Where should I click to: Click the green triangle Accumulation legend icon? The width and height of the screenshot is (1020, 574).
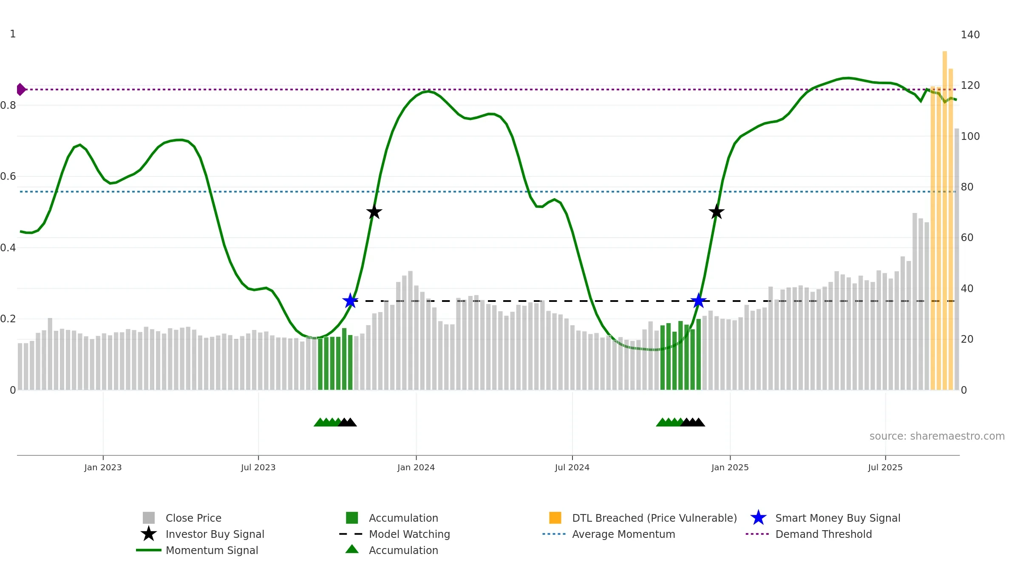click(352, 549)
